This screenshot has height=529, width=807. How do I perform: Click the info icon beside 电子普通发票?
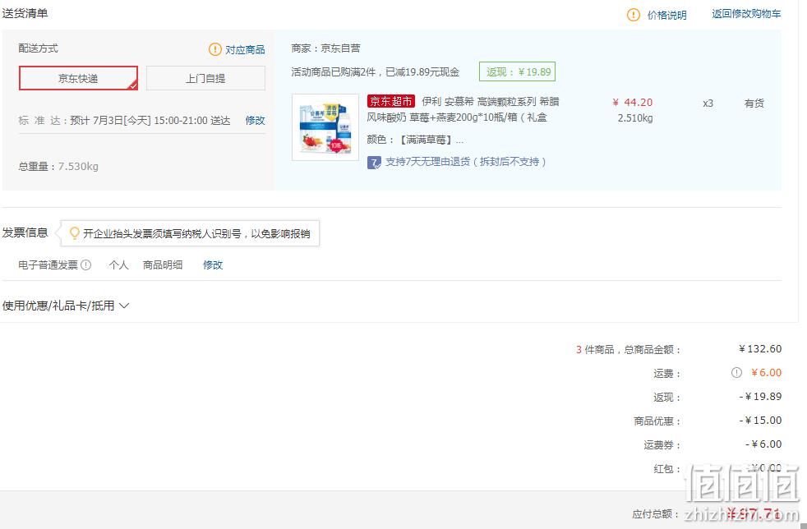(86, 264)
